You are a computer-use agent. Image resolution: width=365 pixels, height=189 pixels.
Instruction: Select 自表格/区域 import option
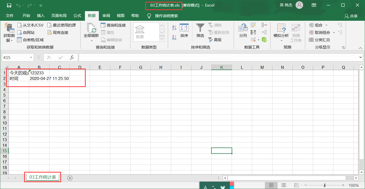(30, 40)
